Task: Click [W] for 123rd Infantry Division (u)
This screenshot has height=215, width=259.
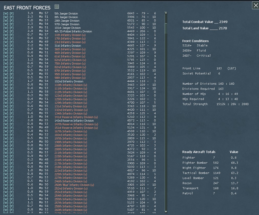Action: pyautogui.click(x=6, y=96)
